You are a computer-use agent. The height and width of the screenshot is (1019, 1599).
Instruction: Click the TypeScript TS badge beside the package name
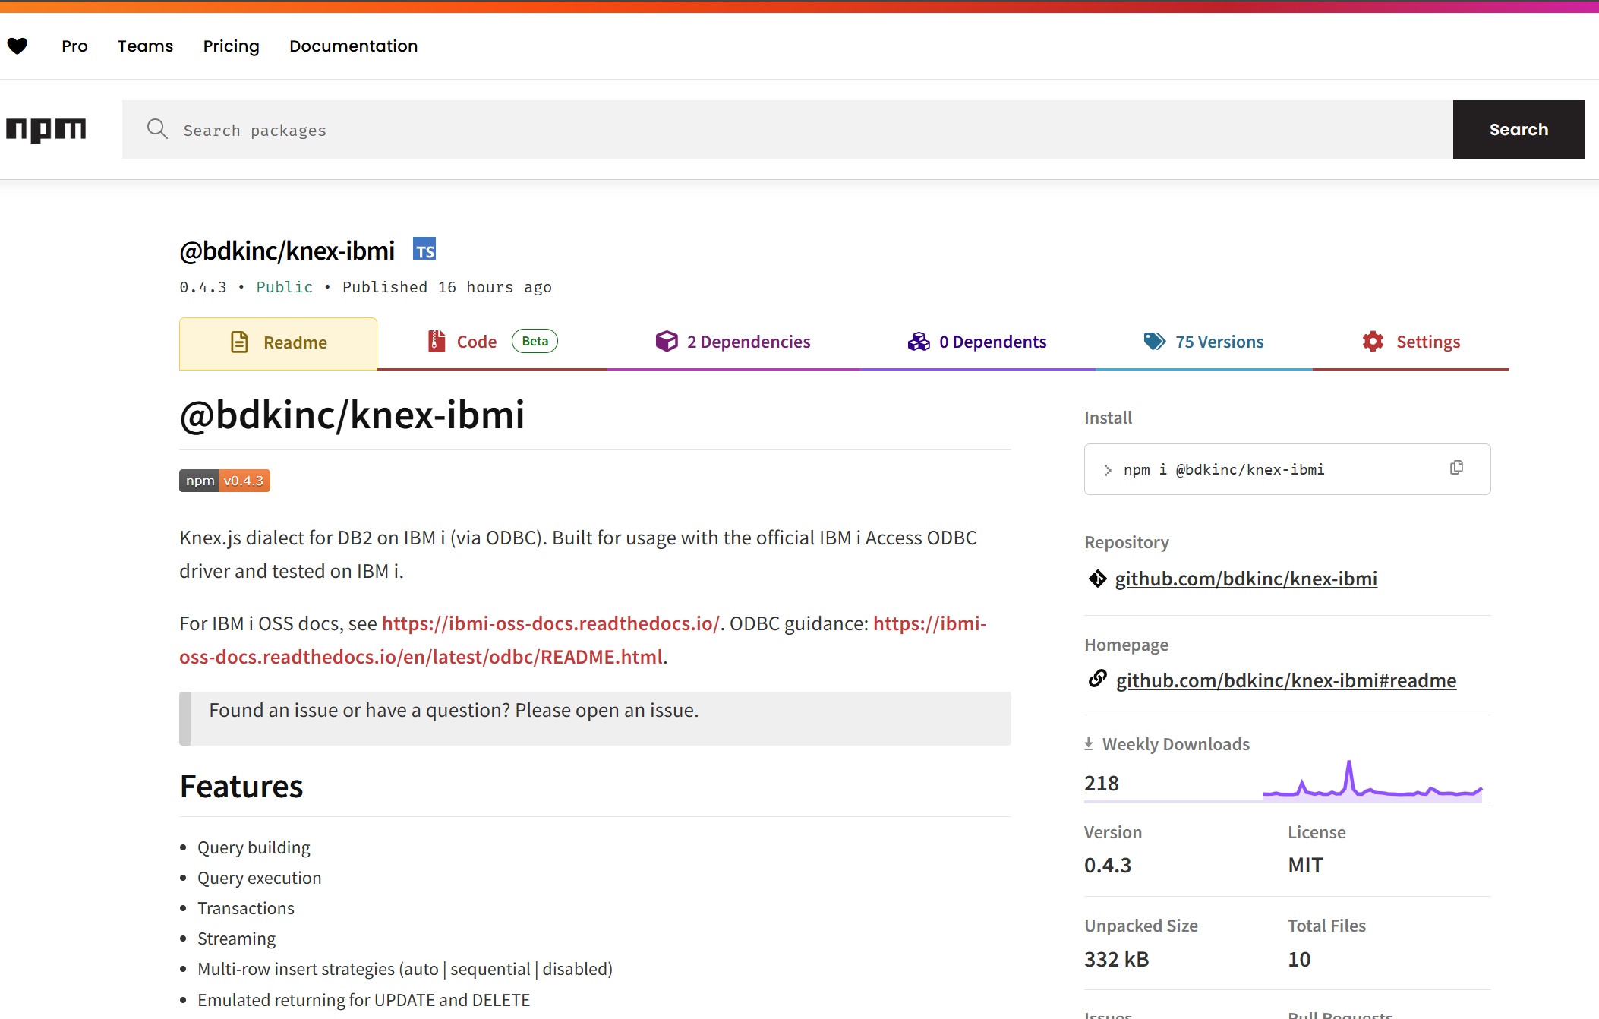[424, 249]
